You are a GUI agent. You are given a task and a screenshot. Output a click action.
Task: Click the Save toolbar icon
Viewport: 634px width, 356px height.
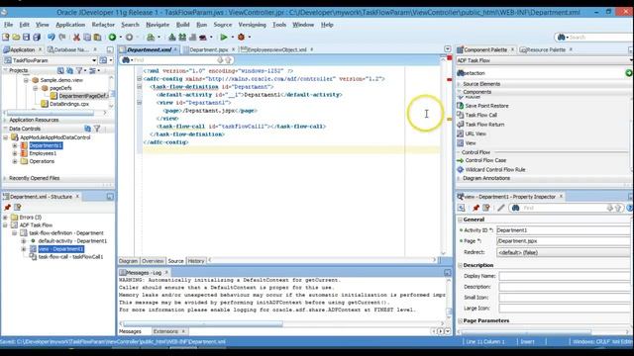coord(27,38)
